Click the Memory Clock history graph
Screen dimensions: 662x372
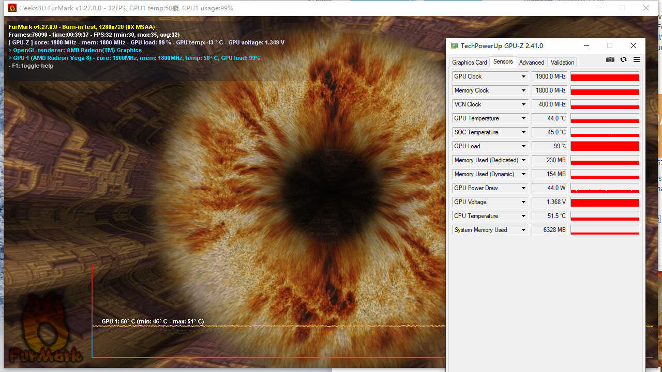[605, 90]
